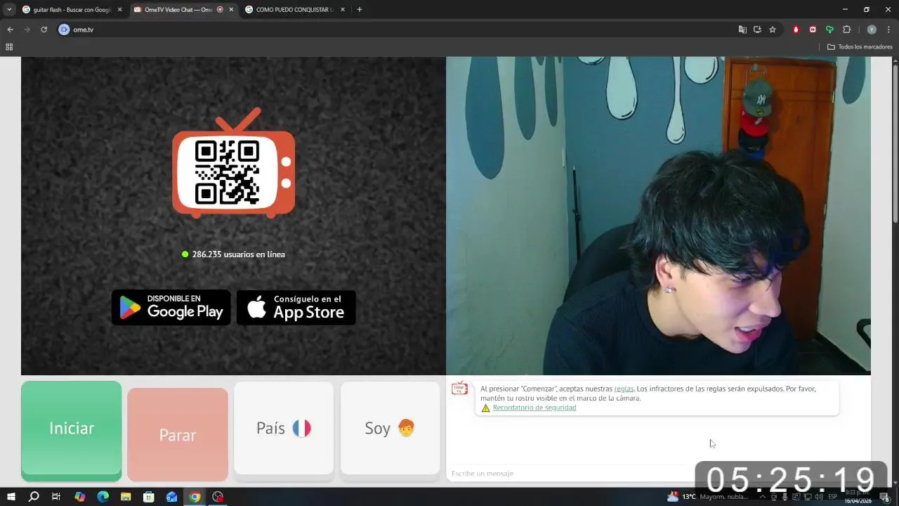Open Todos los marcadores folder

(860, 47)
